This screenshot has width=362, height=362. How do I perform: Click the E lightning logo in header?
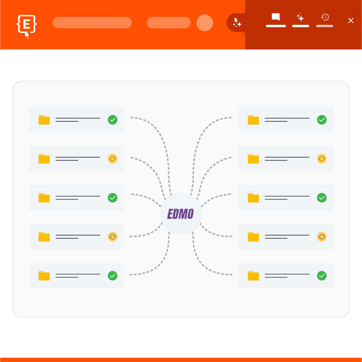point(27,26)
